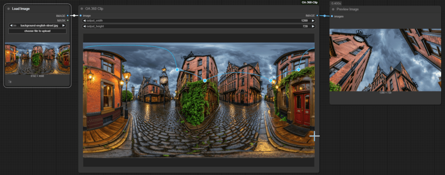Screen dimensions: 445x175
Task: Click the images input port on Preview Image
Action: click(x=332, y=16)
